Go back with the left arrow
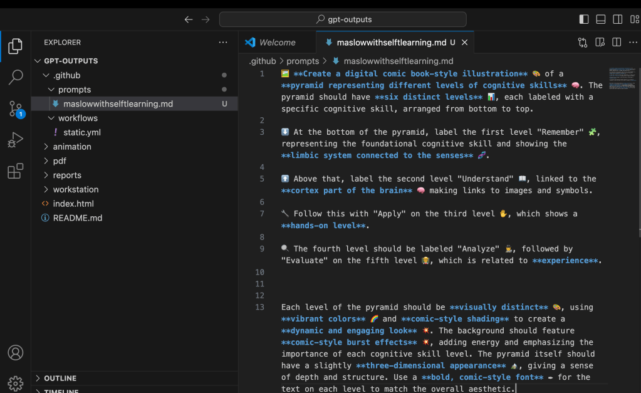 pos(189,19)
